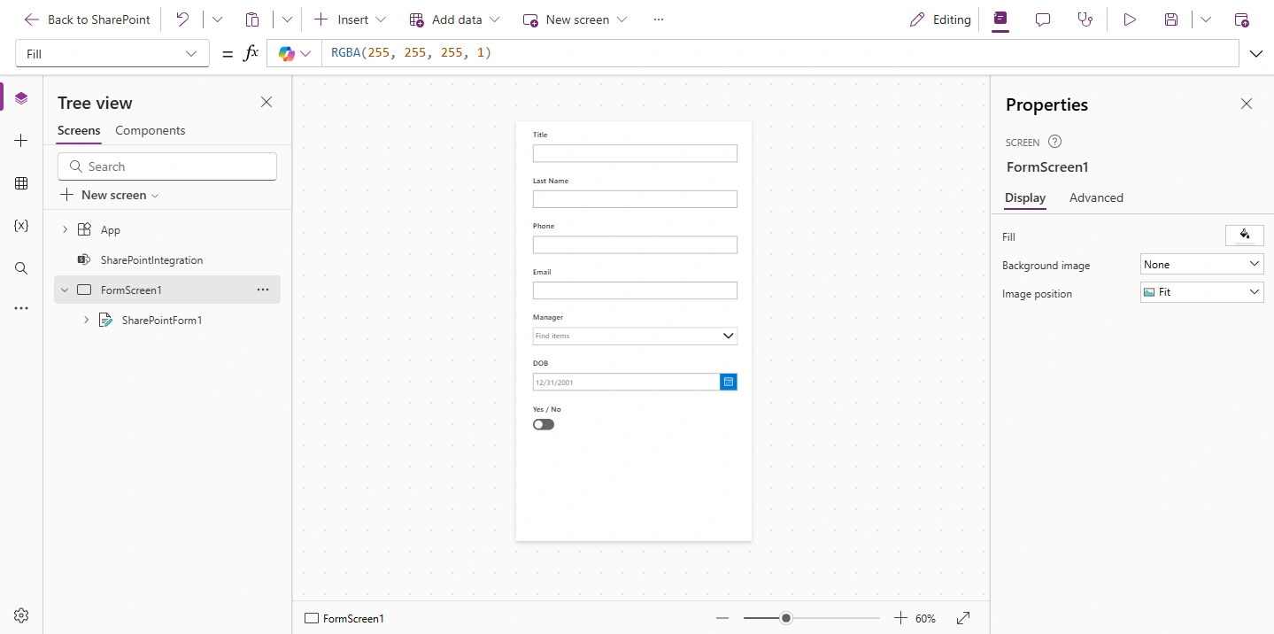
Task: Open the toolbar overflow ellipsis menu
Action: [x=658, y=19]
